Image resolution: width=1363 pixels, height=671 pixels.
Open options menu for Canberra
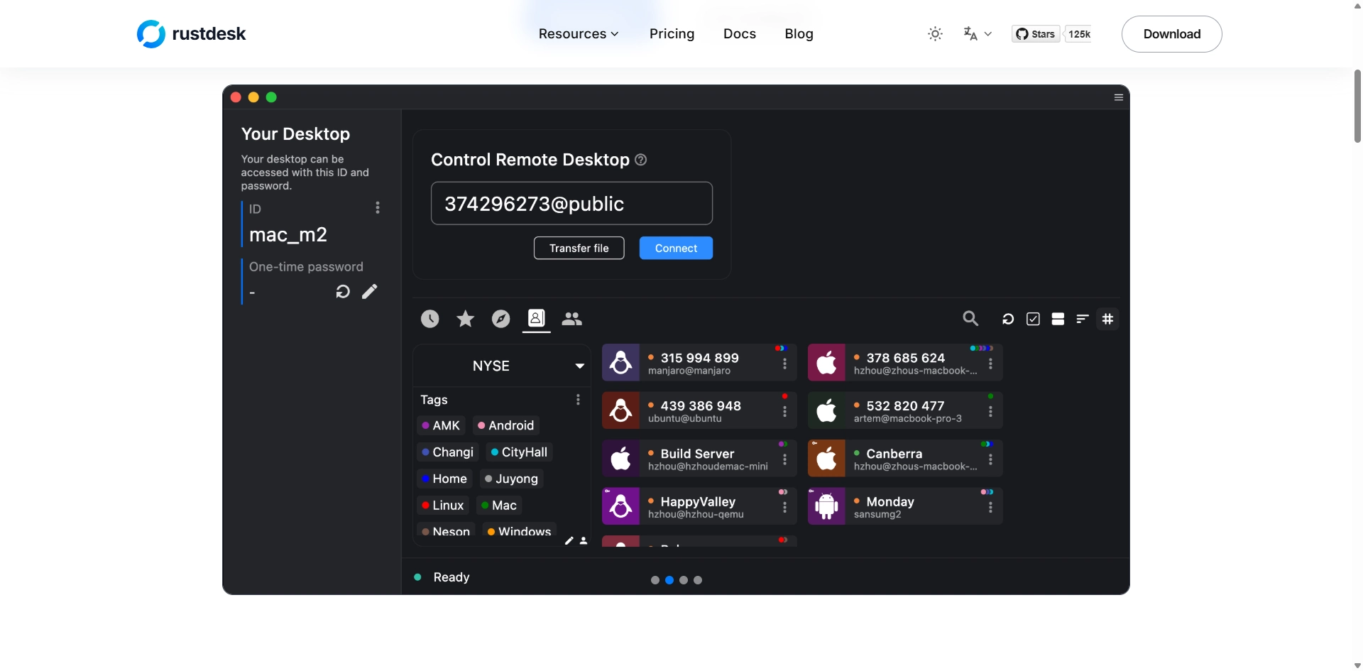coord(990,459)
